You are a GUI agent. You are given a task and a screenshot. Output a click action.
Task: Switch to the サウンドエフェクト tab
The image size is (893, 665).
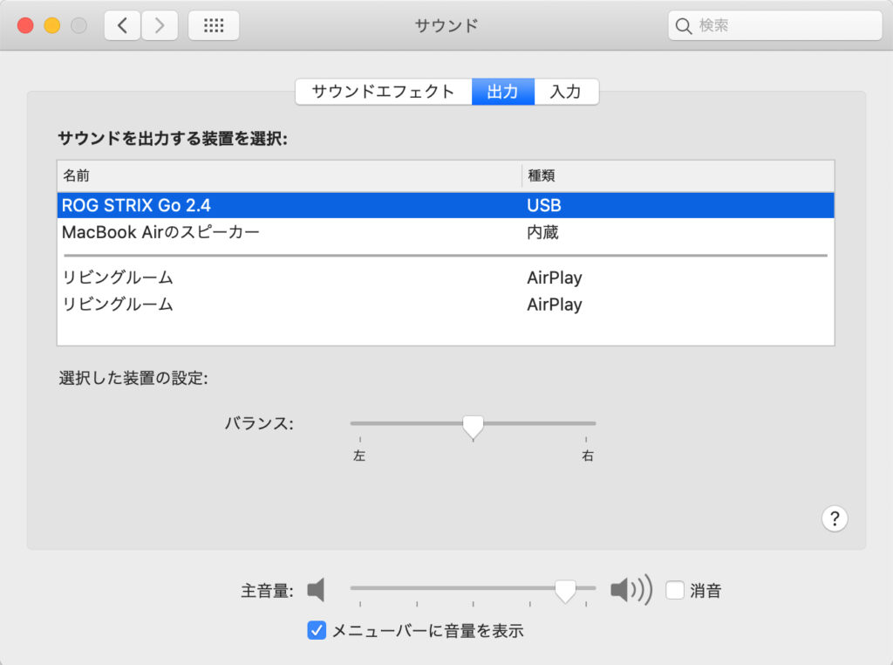click(384, 92)
